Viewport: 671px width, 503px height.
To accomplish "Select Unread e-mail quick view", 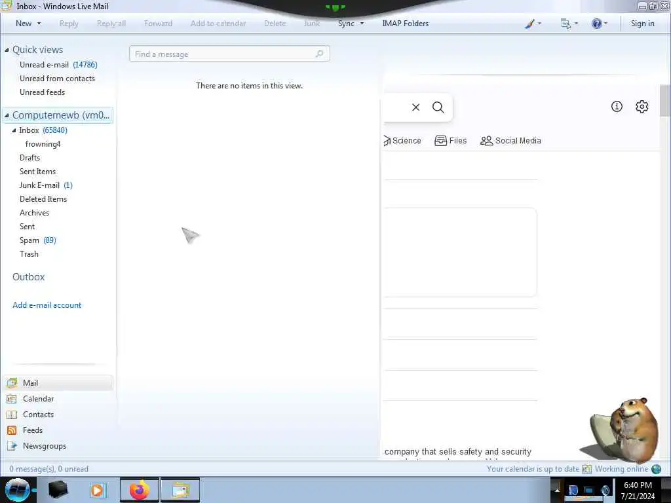I will coord(58,65).
